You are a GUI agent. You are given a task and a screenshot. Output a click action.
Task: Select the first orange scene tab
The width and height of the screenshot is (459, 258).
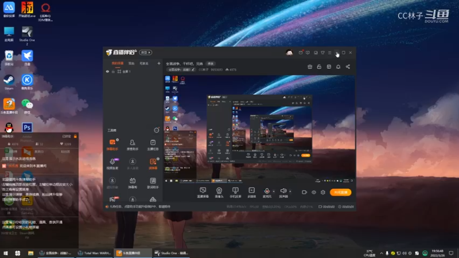pyautogui.click(x=118, y=64)
